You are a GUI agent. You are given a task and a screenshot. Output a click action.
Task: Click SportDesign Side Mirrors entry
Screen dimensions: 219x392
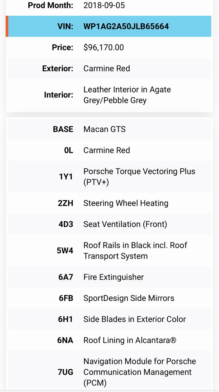click(129, 298)
